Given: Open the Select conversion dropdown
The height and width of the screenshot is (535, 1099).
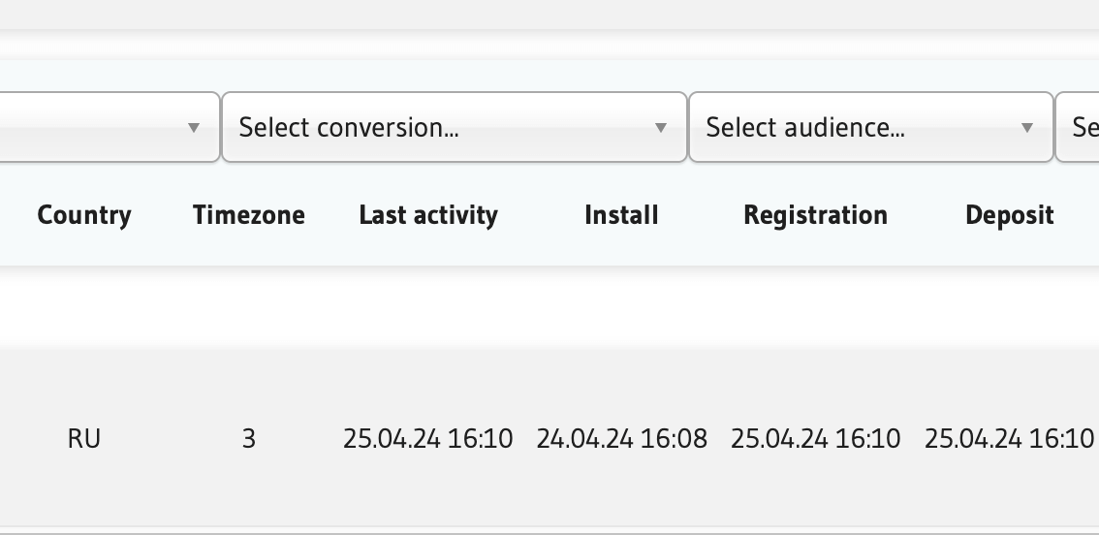Looking at the screenshot, I should [x=436, y=127].
